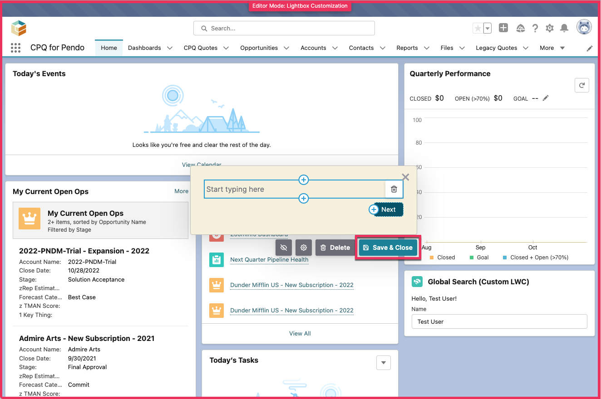
Task: Open the setup gear icon in header
Action: pos(550,28)
